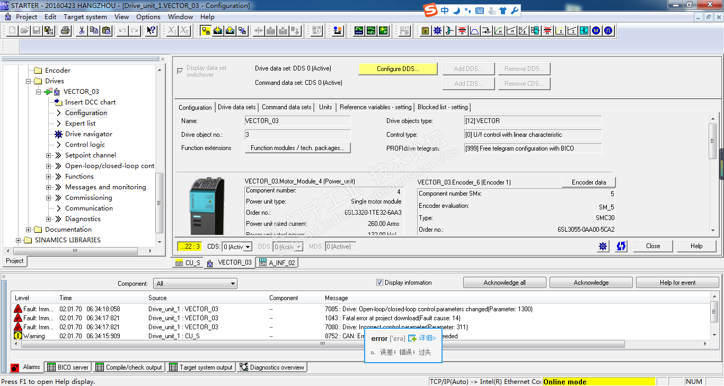The height and width of the screenshot is (386, 724).
Task: Uncheck the Display information checkbox
Action: 379,283
